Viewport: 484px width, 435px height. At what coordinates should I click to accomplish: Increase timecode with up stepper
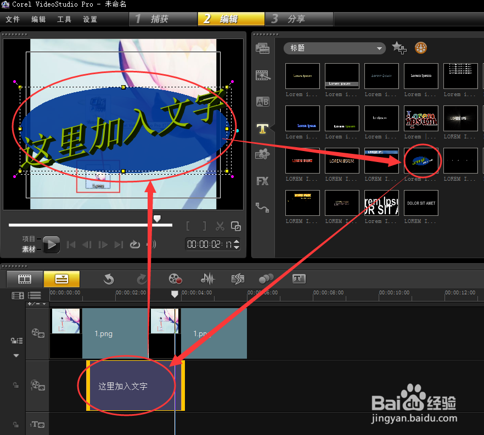237,242
